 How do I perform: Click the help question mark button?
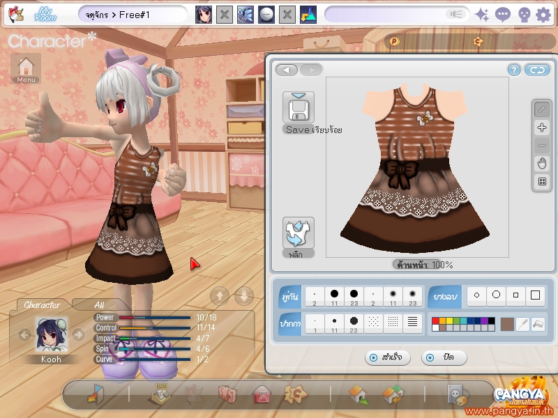(514, 70)
